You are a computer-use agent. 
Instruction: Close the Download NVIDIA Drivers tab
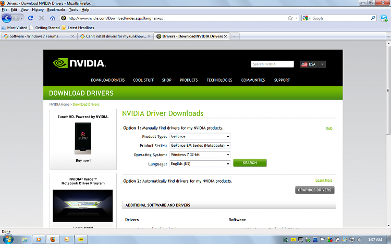pyautogui.click(x=225, y=36)
